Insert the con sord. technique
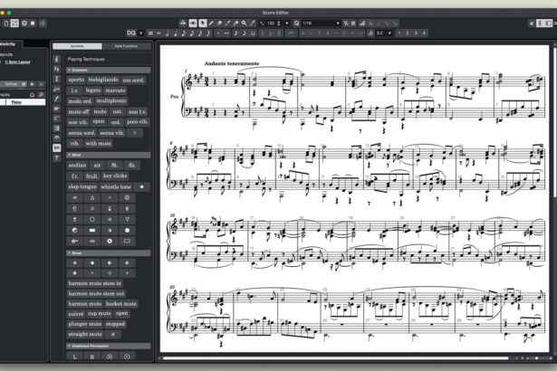This screenshot has width=557, height=371. point(133,80)
